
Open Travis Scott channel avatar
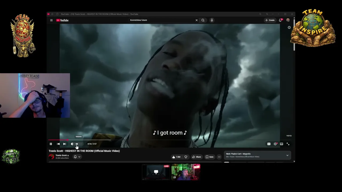(x=51, y=157)
